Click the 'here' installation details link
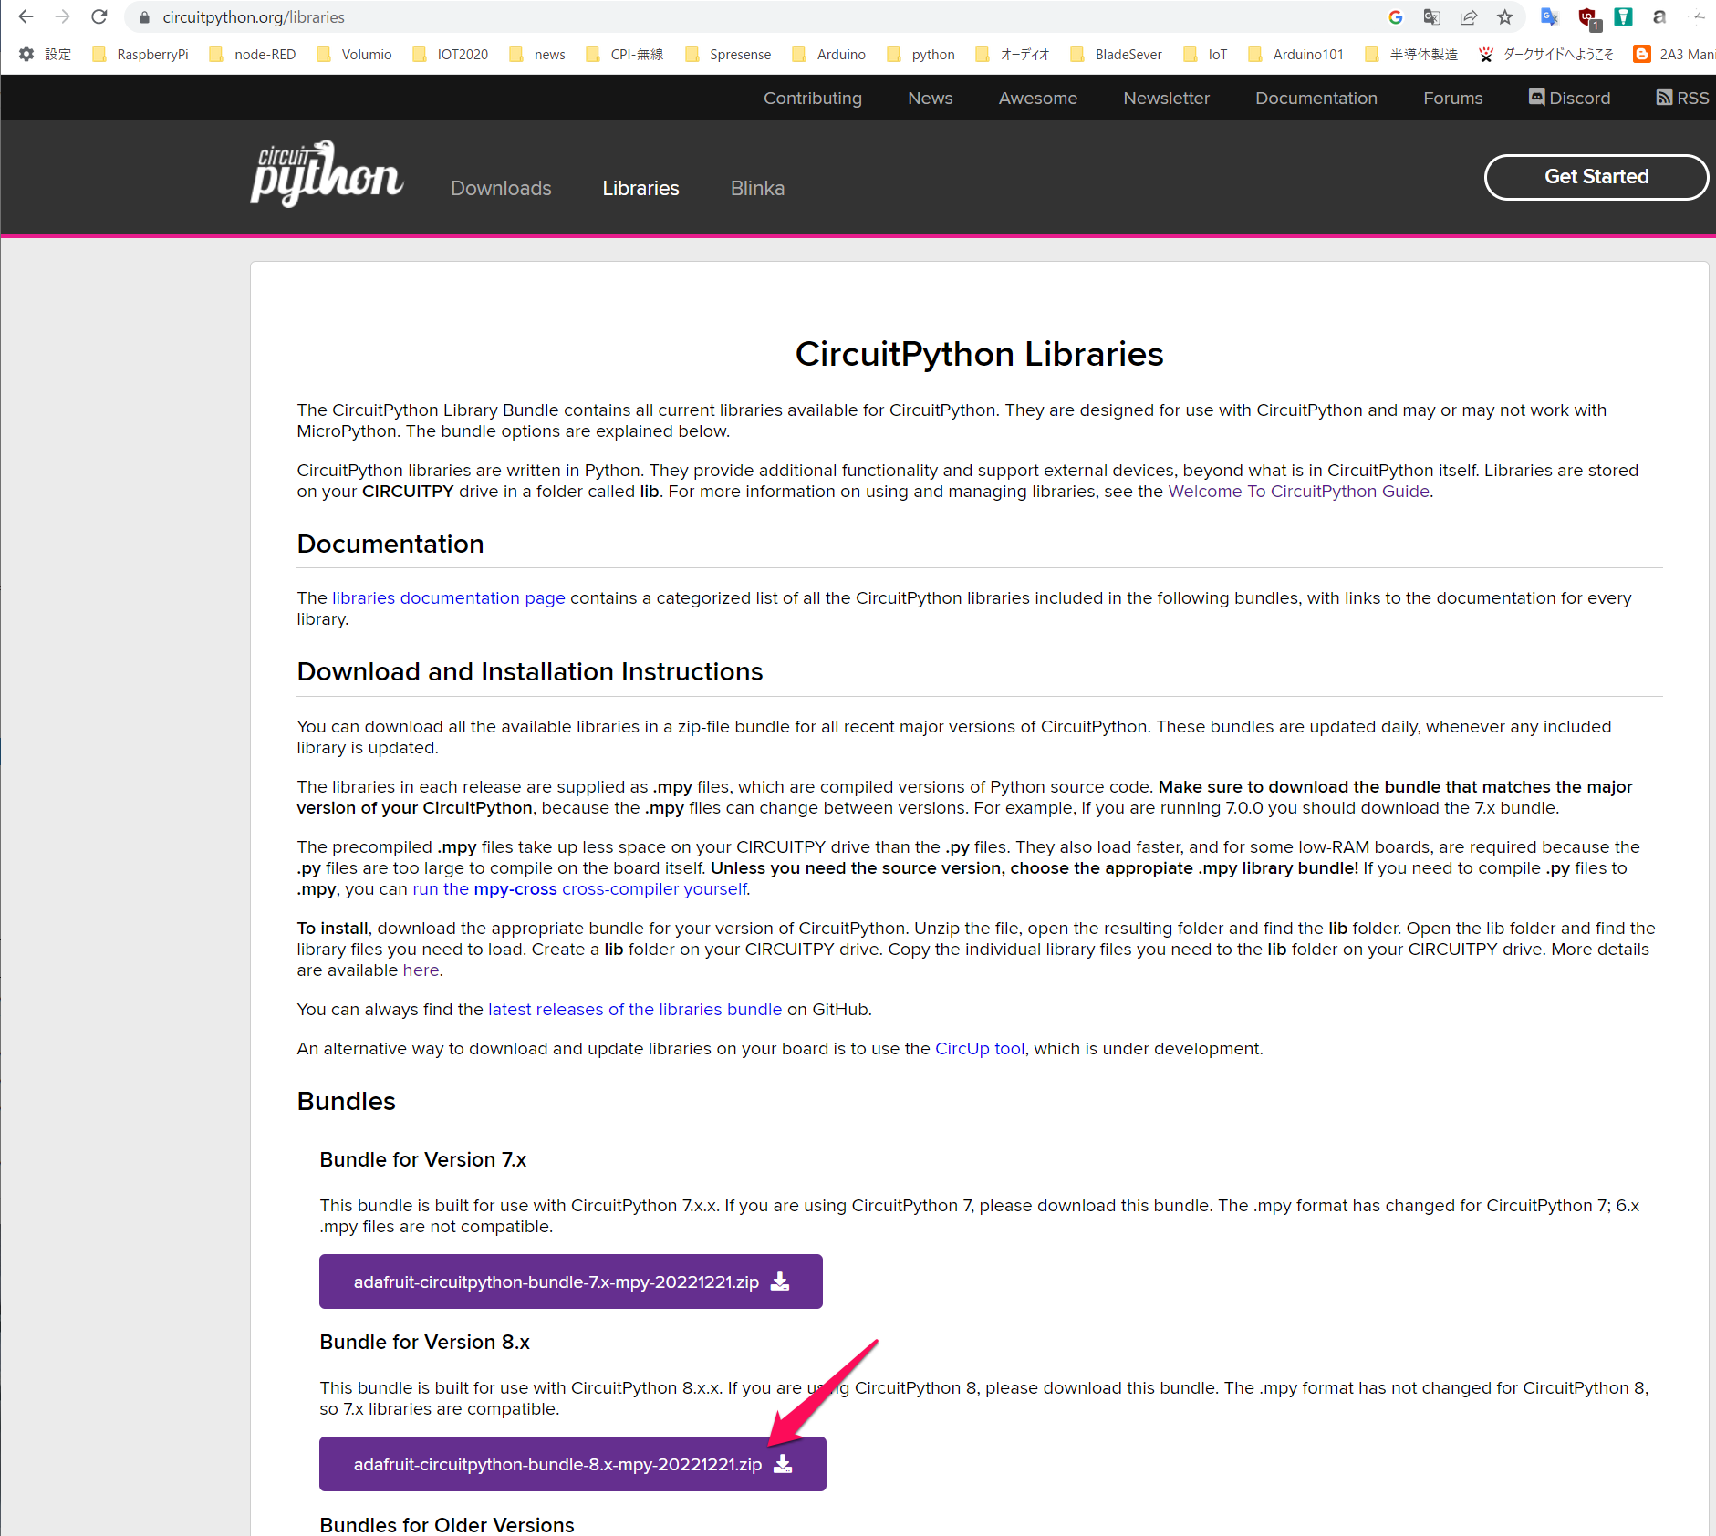Image resolution: width=1716 pixels, height=1536 pixels. coord(421,970)
